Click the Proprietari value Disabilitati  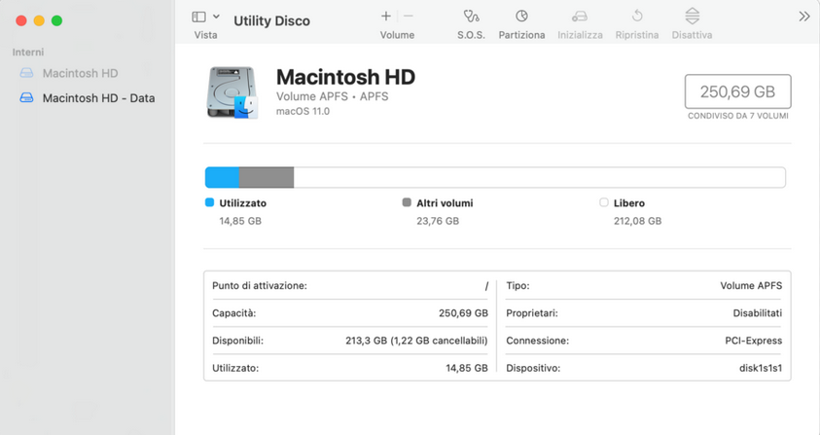pos(757,313)
